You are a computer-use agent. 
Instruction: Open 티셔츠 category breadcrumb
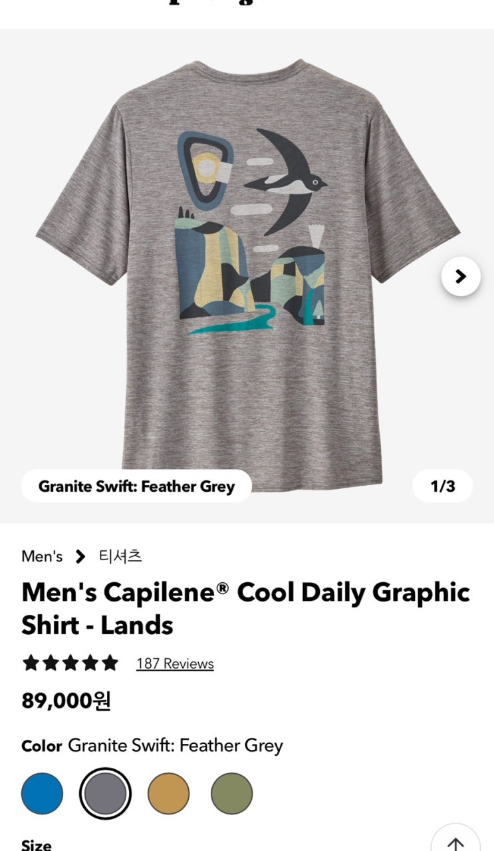click(120, 556)
